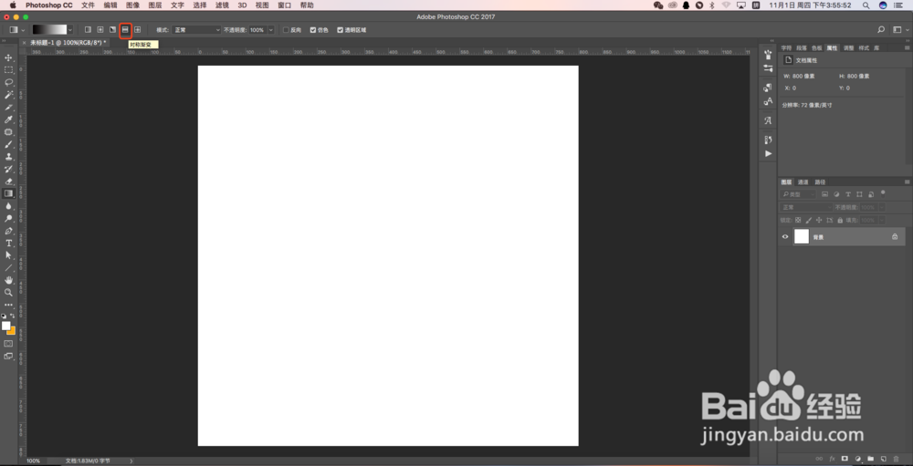Screen dimensions: 913x466
Task: Open the status bar info arrow
Action: click(131, 461)
